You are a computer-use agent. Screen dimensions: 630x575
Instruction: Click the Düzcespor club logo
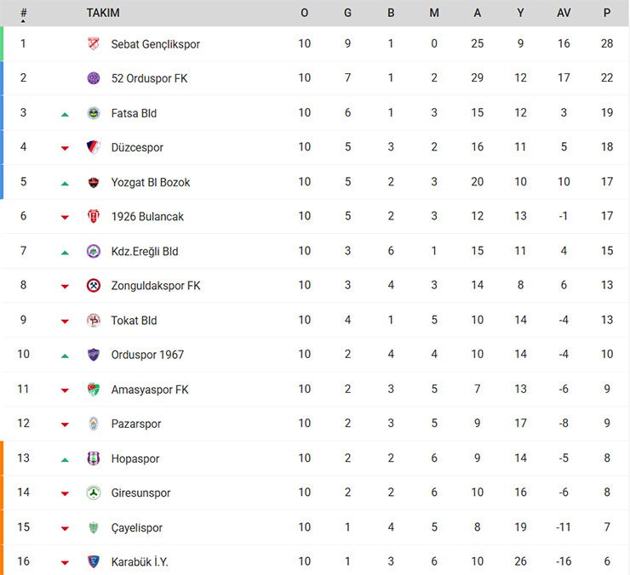pyautogui.click(x=94, y=147)
